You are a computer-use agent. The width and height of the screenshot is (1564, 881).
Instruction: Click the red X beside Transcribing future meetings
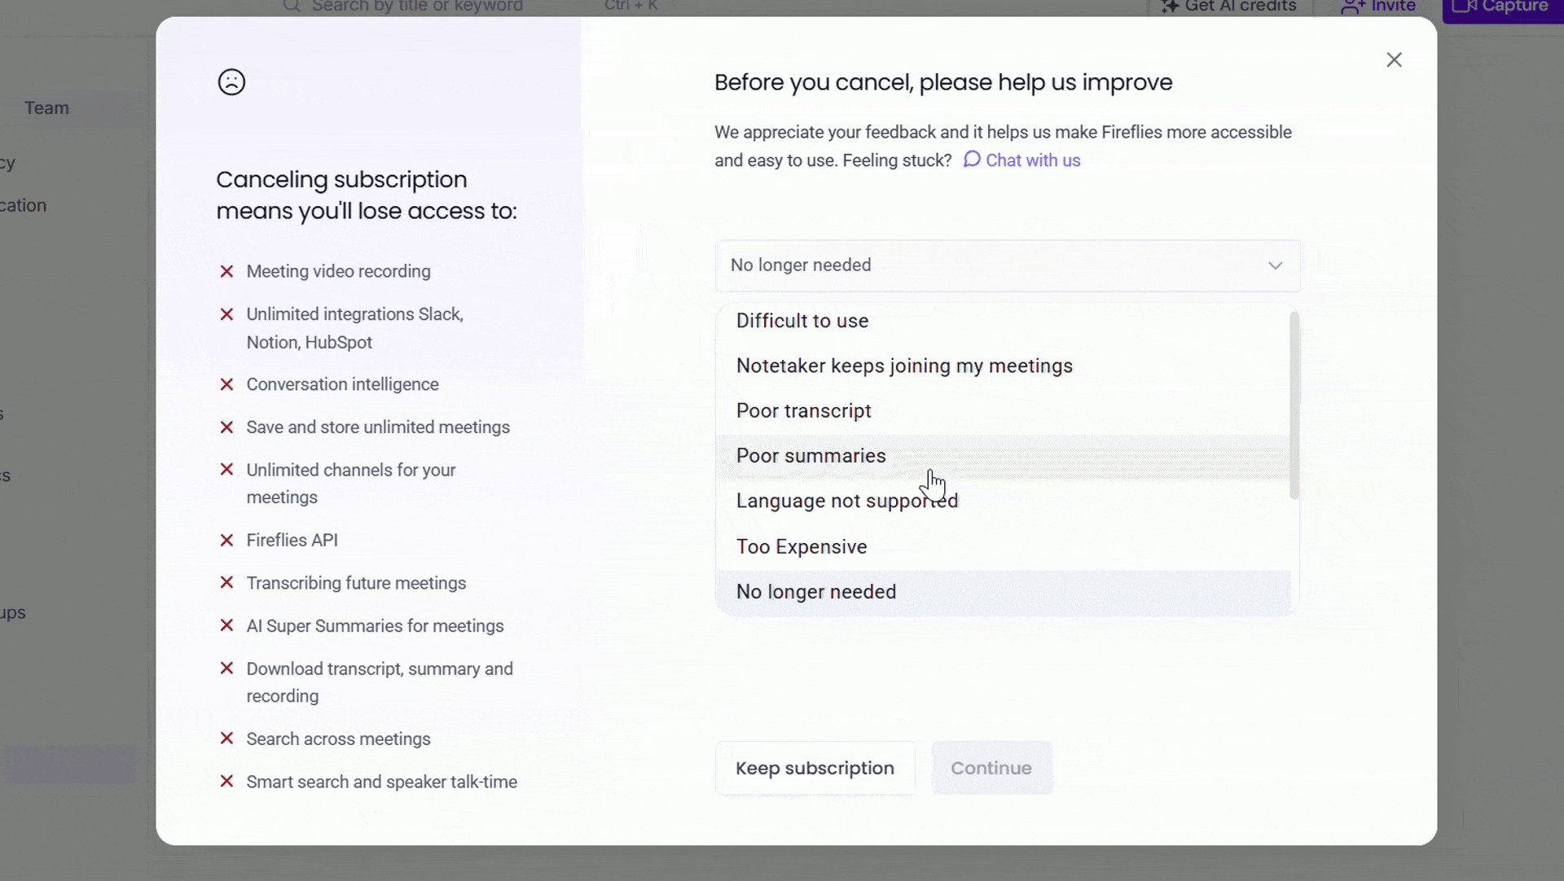point(226,583)
